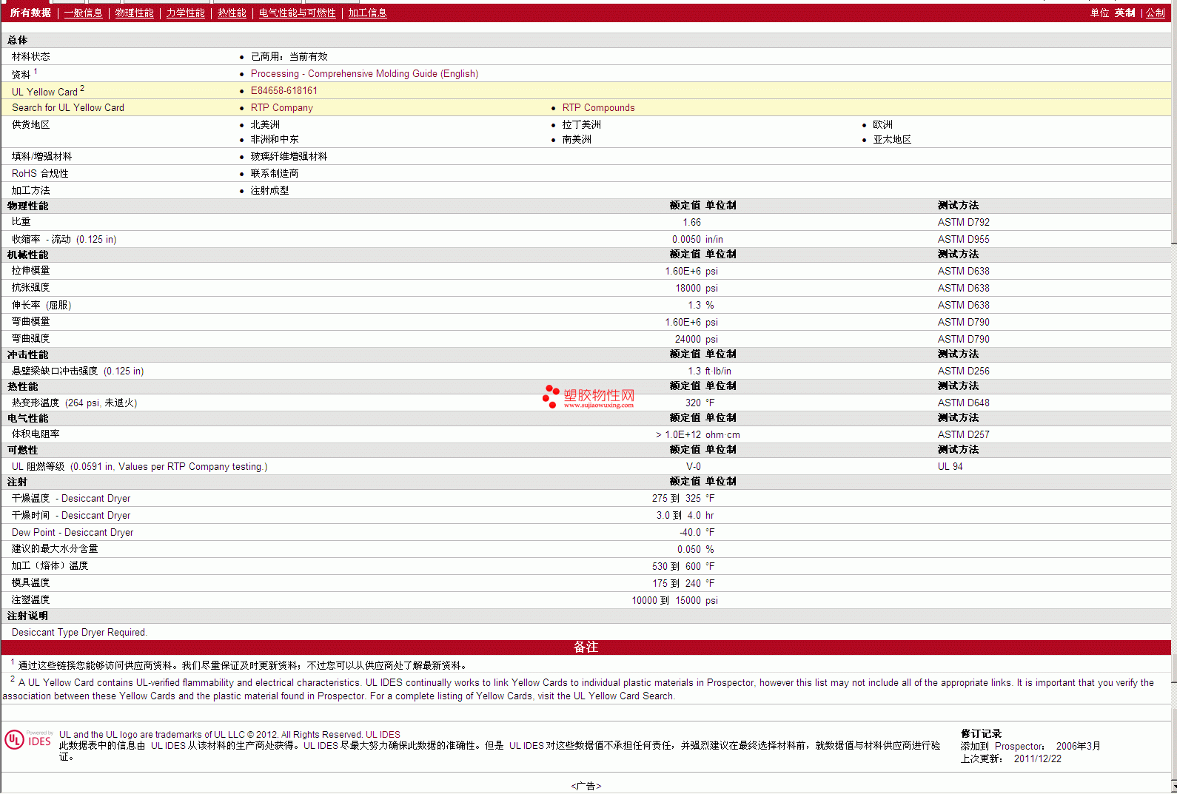Click 欧洲 region entry

coord(882,124)
